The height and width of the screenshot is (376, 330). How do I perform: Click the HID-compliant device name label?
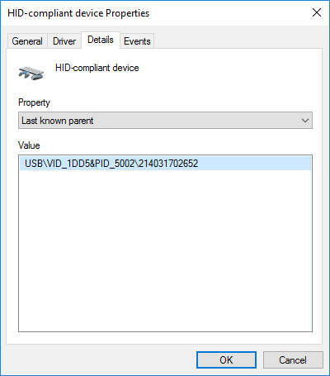coord(97,68)
